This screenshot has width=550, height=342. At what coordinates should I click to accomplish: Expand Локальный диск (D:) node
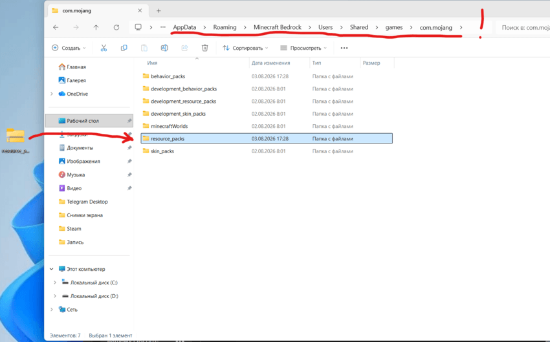(55, 296)
